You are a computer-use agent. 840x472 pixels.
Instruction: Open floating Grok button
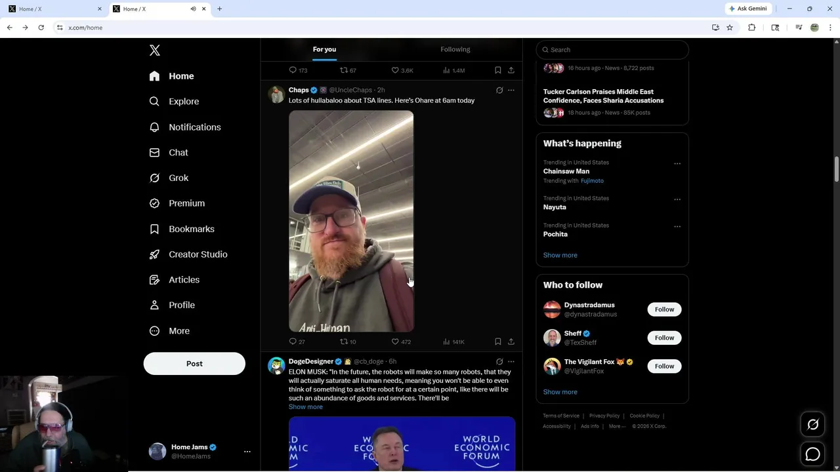pyautogui.click(x=812, y=425)
